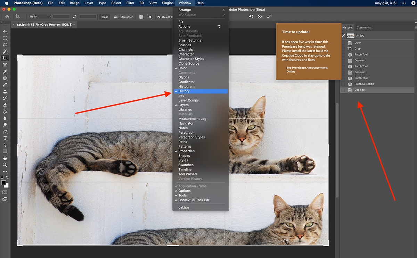Uncheck Contextual Task Bar menu entry
This screenshot has height=258, width=417.
click(x=200, y=200)
